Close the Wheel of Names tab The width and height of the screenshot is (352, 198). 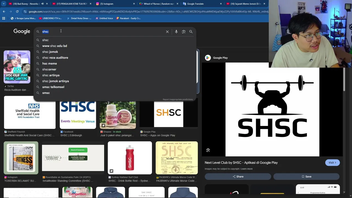click(x=177, y=4)
